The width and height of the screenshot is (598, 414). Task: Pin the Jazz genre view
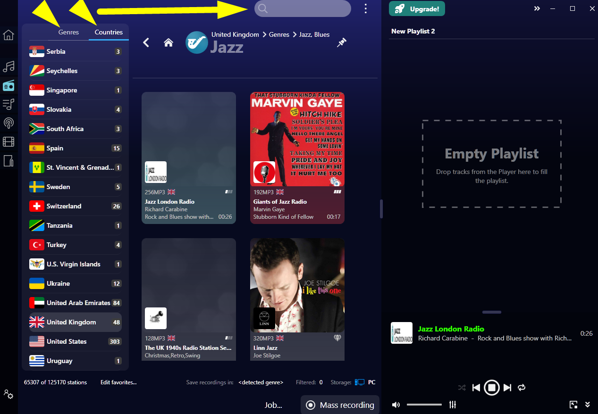point(342,42)
